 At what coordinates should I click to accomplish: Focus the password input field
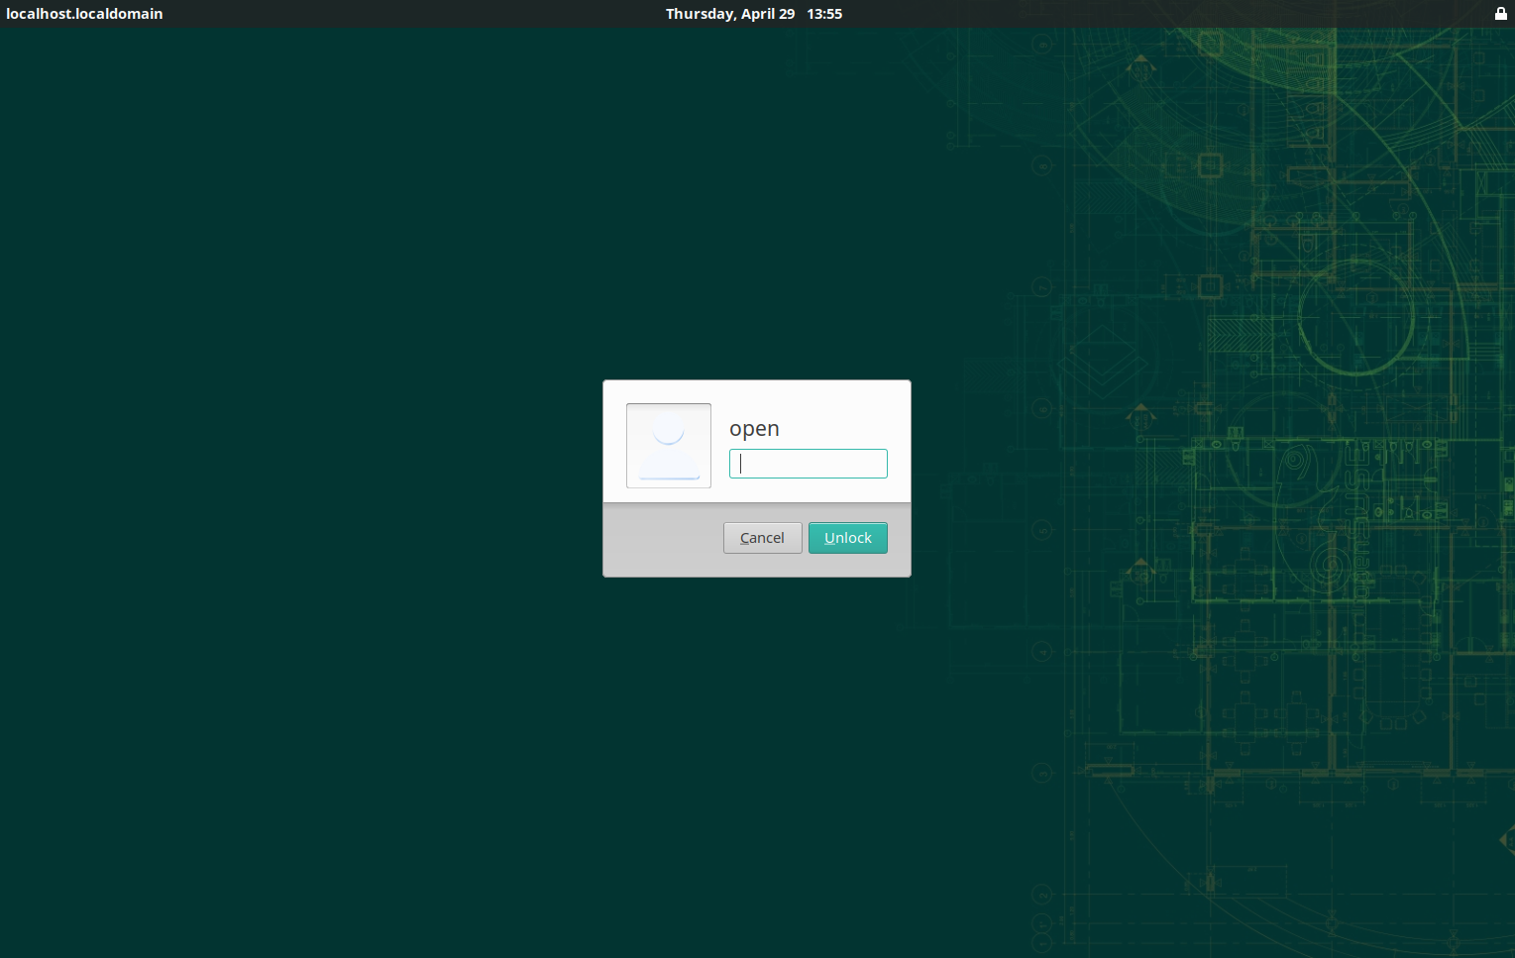[x=808, y=464]
